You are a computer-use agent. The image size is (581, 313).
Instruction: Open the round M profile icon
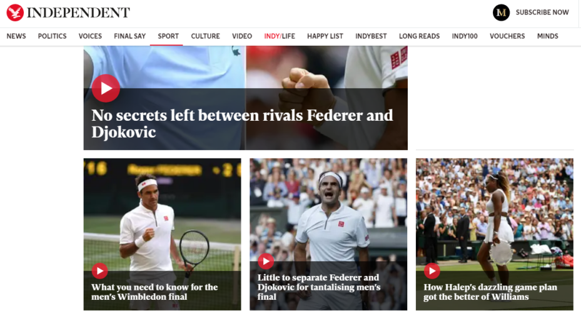(x=501, y=13)
